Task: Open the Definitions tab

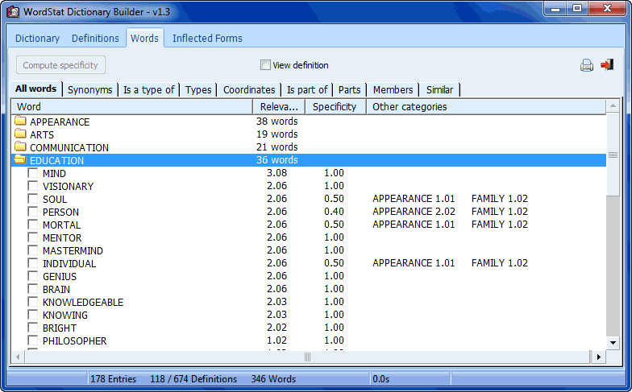Action: (x=95, y=38)
